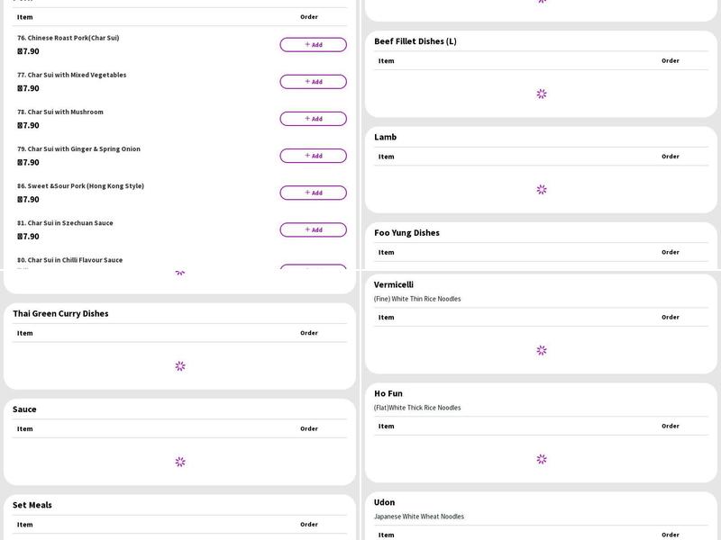Click loading spinner in Beef Fillet Dishes section
The image size is (721, 540).
542,94
